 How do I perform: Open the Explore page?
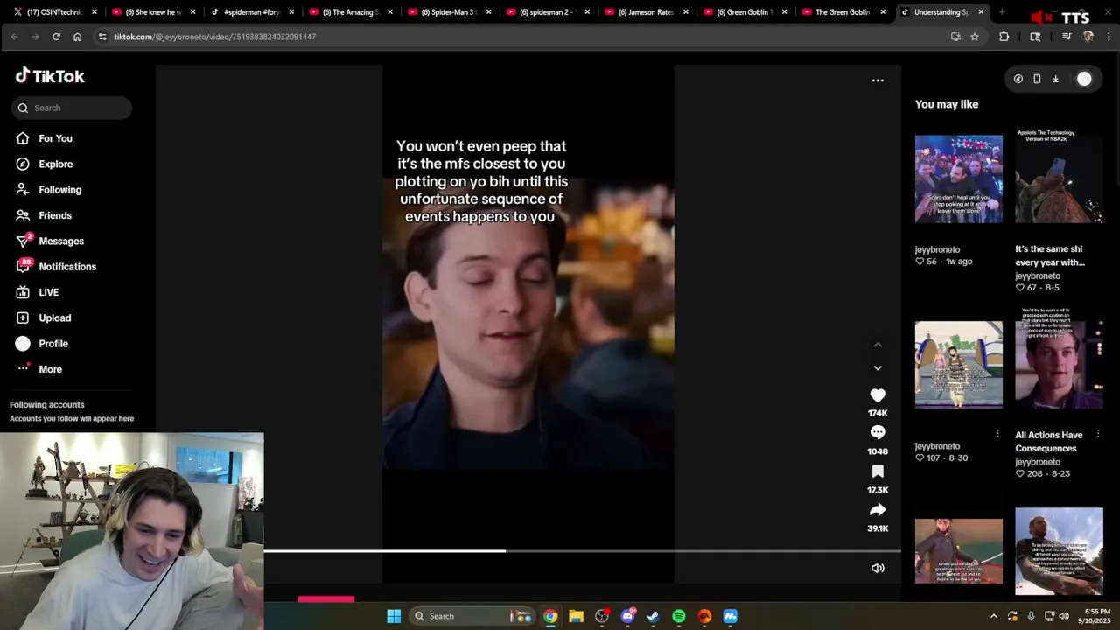(x=55, y=164)
